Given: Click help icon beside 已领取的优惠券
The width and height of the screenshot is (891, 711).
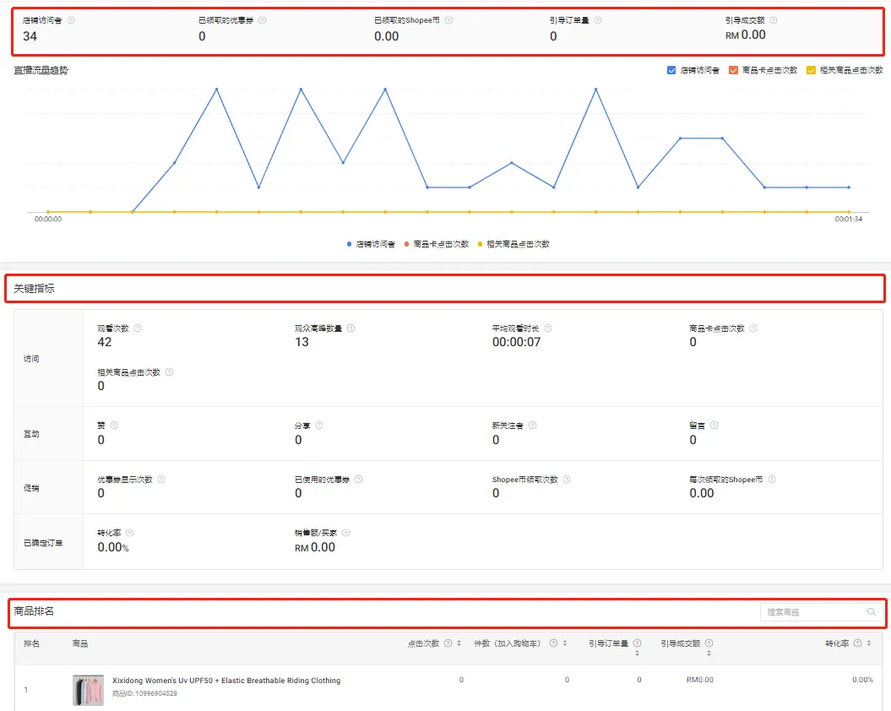Looking at the screenshot, I should click(x=263, y=20).
